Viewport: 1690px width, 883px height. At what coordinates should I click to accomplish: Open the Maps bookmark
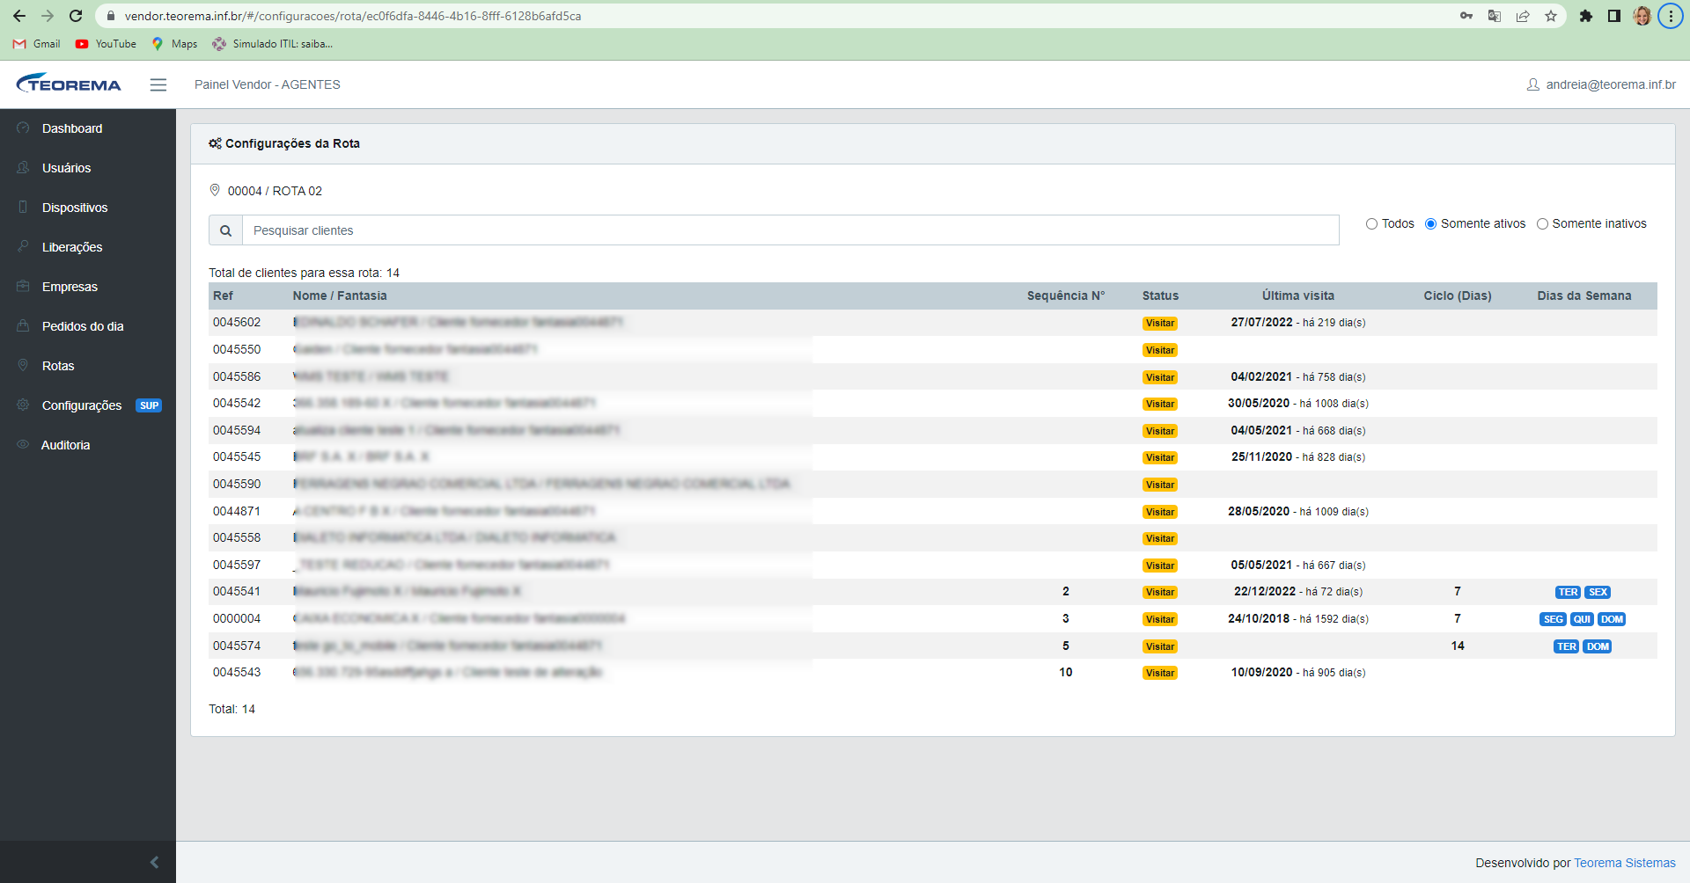tap(174, 44)
